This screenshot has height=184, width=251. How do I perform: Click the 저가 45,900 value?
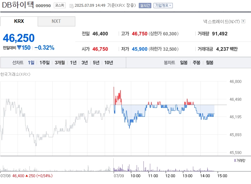139,49
